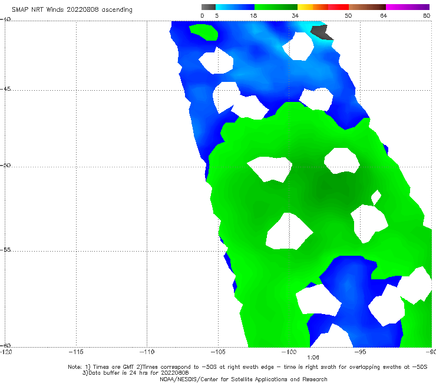Click the red segment of color bar near 50
The image size is (436, 383).
[x=338, y=7]
